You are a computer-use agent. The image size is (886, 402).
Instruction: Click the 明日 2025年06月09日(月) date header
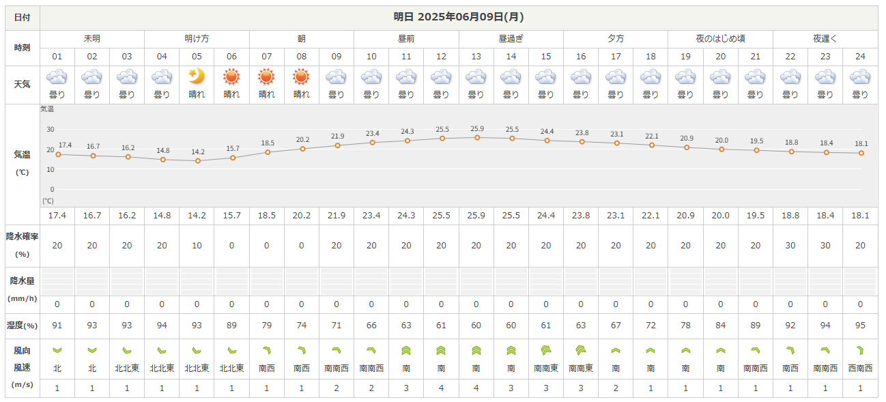(459, 17)
